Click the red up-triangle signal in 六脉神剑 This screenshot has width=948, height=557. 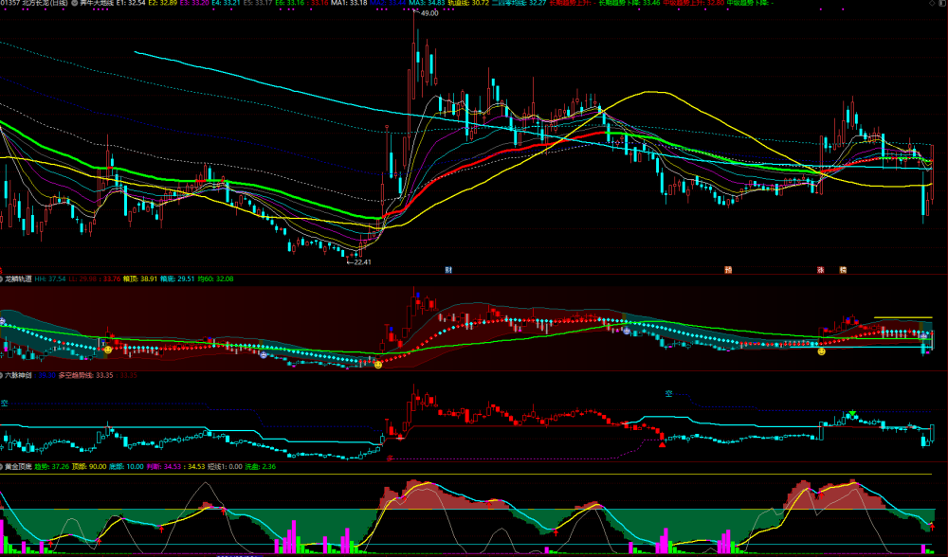coord(662,444)
